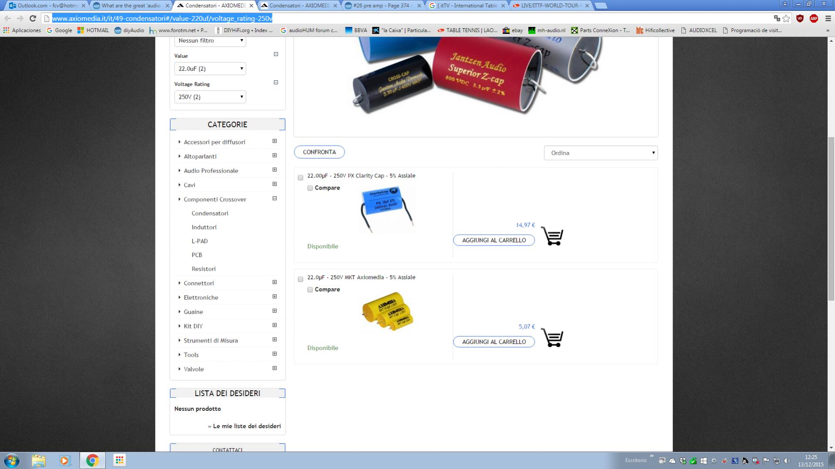Click the page vertical scrollbar
Screen dimensions: 835x469
[x=831, y=219]
